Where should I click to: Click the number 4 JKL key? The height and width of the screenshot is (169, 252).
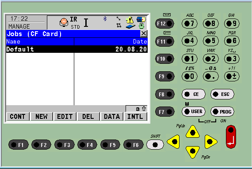point(190,41)
